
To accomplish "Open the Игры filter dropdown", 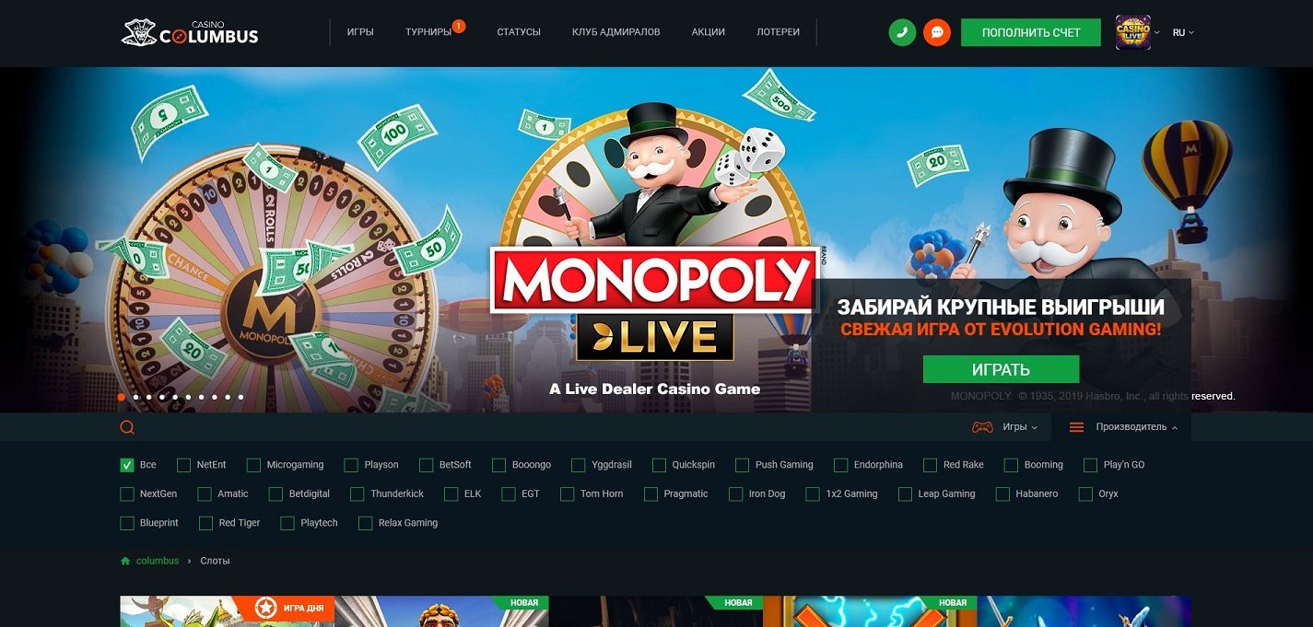I will 1020,427.
